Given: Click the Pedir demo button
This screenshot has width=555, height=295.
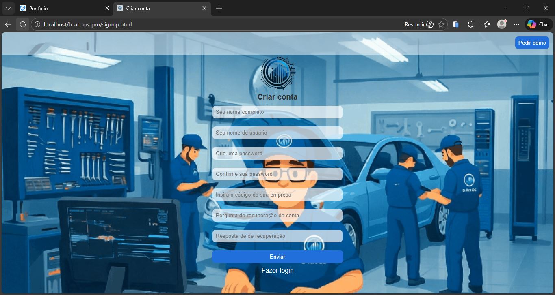Looking at the screenshot, I should pos(532,43).
